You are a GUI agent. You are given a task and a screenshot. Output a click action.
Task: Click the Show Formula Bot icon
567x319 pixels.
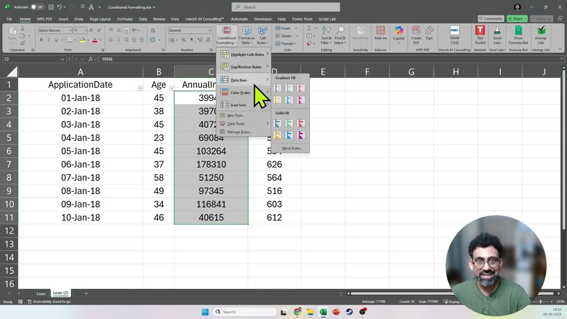[518, 35]
